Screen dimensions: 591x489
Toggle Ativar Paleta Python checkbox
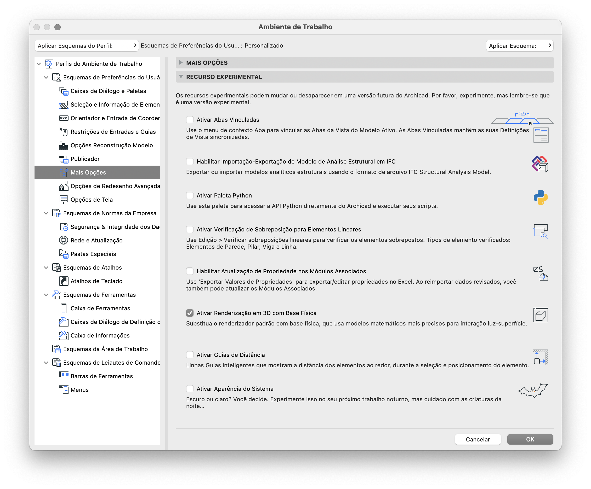(190, 195)
